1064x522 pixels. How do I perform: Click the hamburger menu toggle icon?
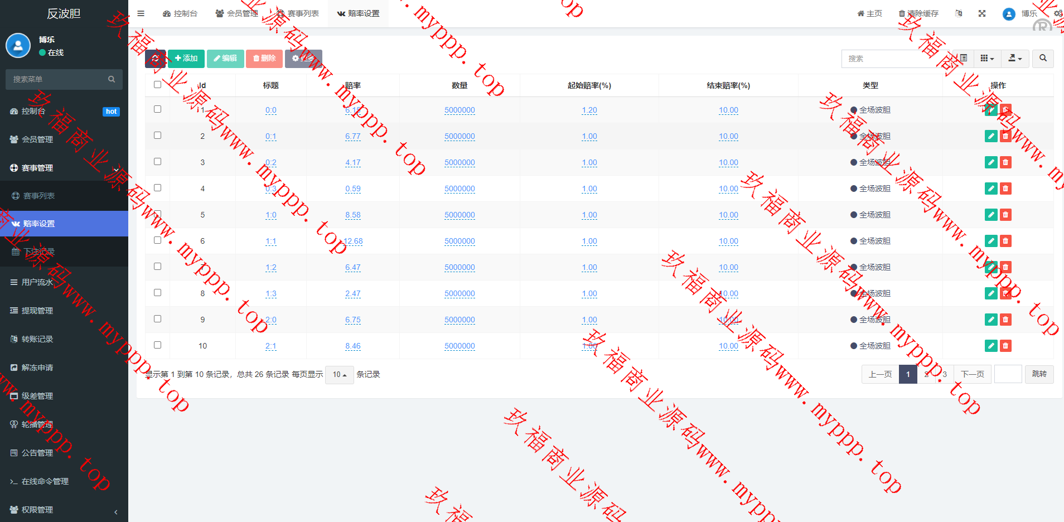point(141,13)
